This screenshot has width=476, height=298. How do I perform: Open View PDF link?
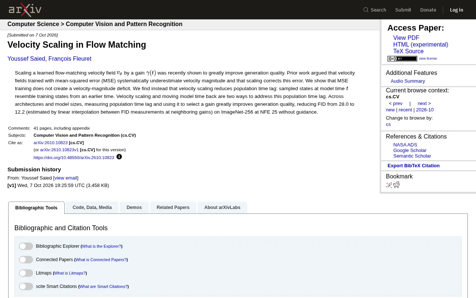[406, 38]
